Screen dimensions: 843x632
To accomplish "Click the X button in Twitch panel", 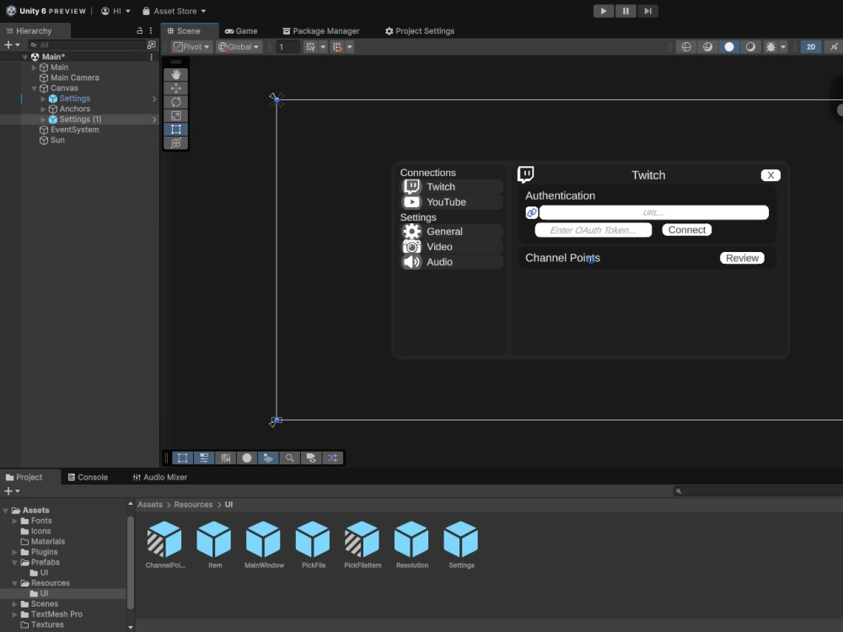I will [771, 175].
